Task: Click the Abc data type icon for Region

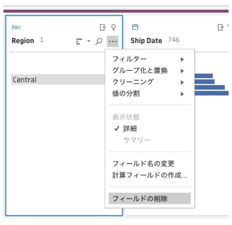Action: pyautogui.click(x=16, y=27)
